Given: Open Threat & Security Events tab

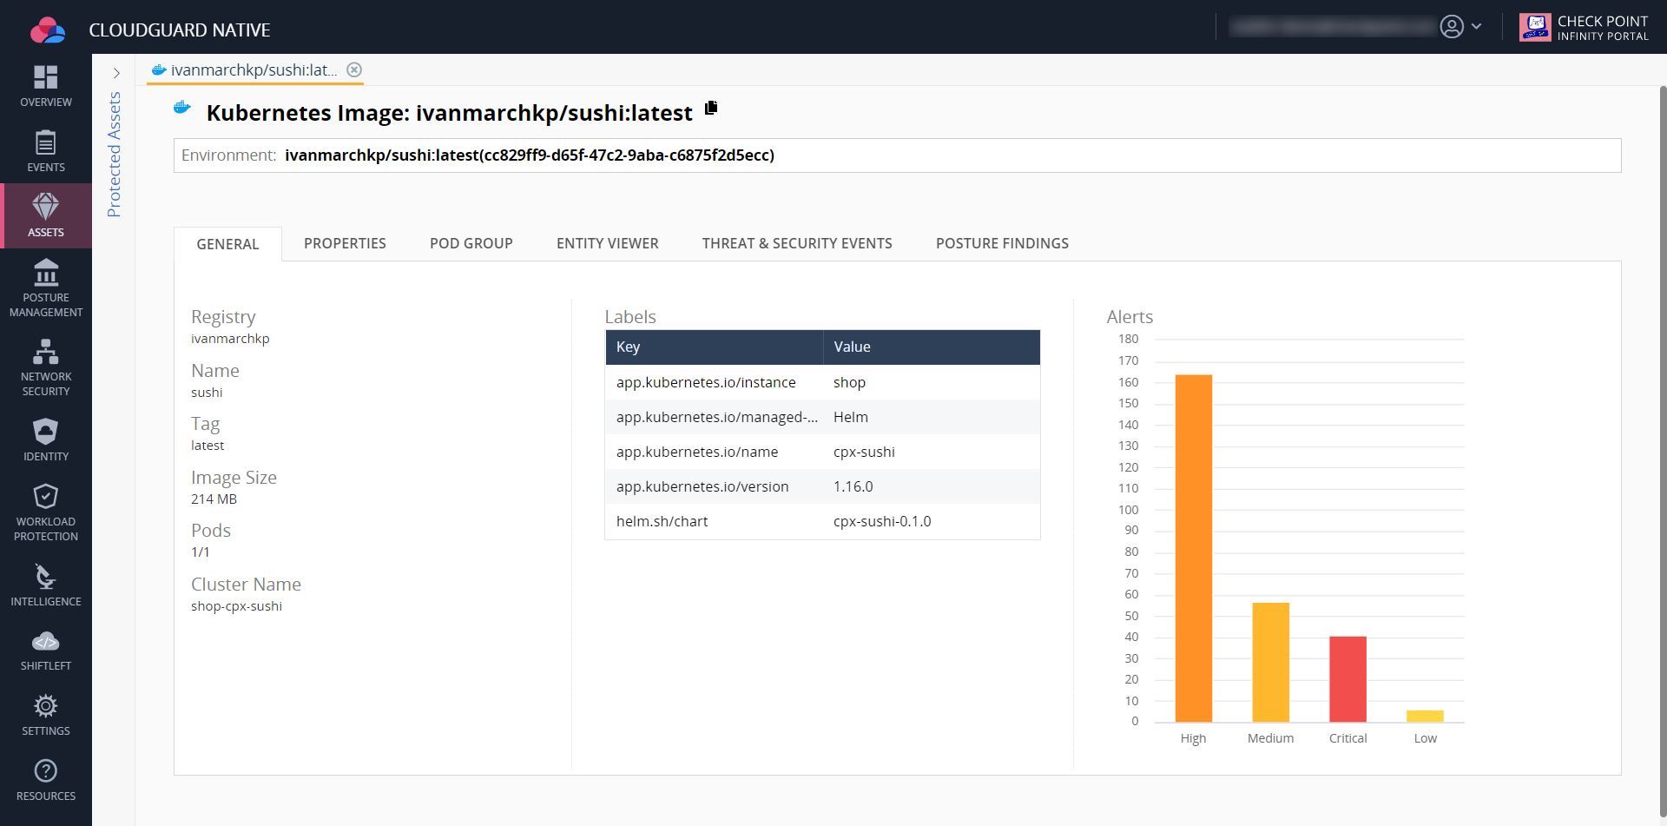Looking at the screenshot, I should coord(797,243).
